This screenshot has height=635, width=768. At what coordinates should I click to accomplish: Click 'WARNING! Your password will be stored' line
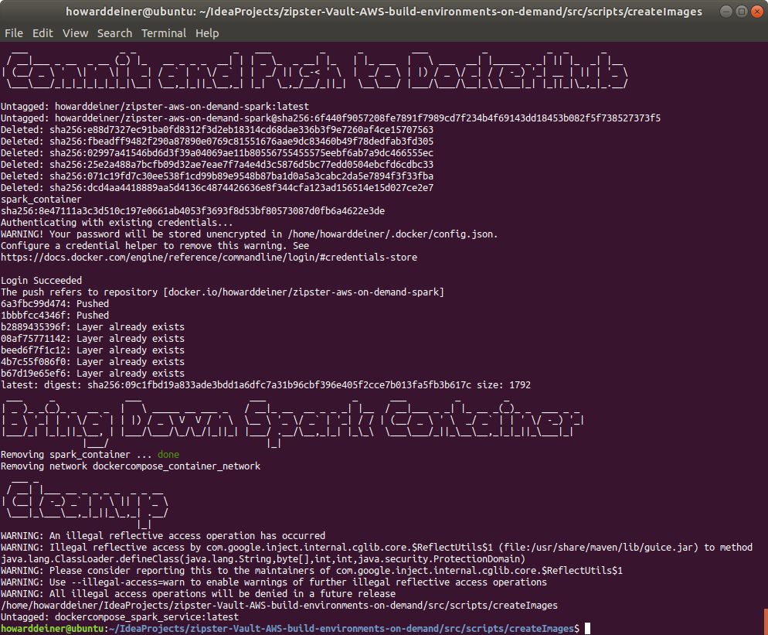[x=250, y=234]
